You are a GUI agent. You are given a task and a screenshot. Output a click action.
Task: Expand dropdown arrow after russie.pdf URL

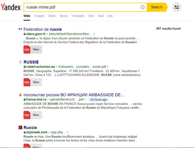click(108, 67)
